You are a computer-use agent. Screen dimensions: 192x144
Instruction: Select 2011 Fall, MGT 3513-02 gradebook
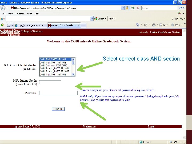55,62
